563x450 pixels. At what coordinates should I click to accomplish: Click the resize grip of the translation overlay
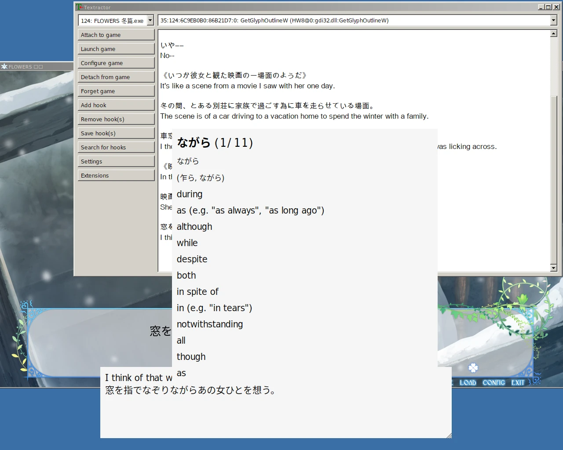tap(449, 435)
